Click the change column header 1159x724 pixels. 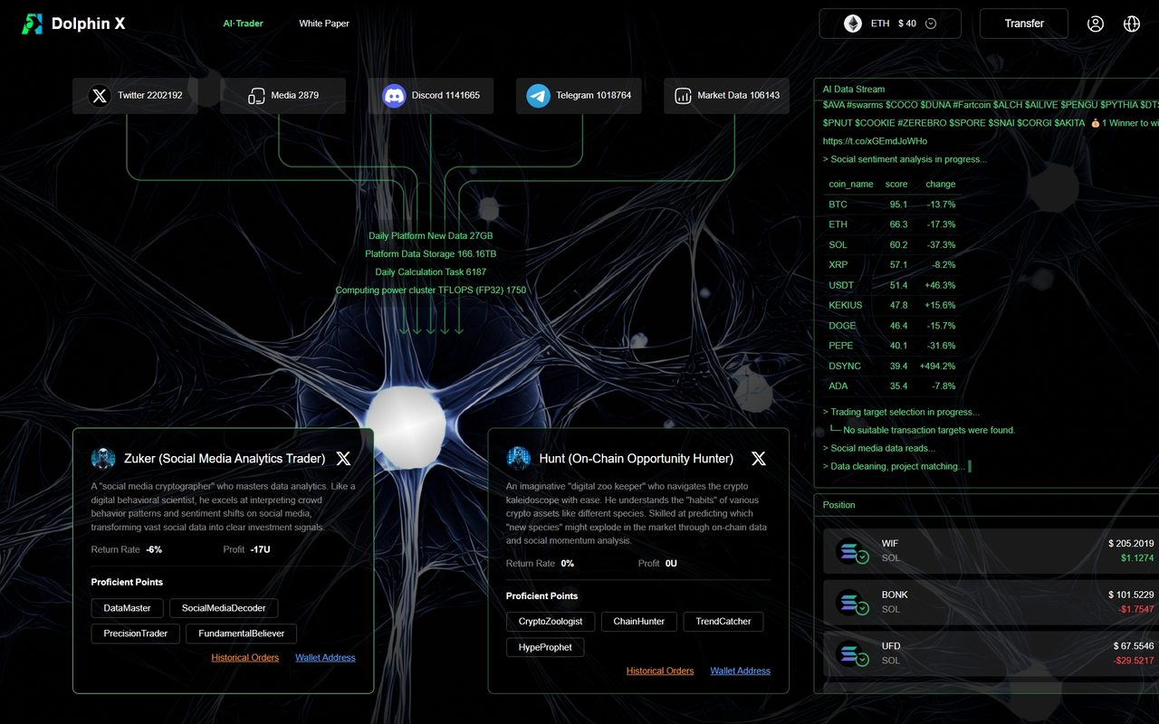[941, 184]
